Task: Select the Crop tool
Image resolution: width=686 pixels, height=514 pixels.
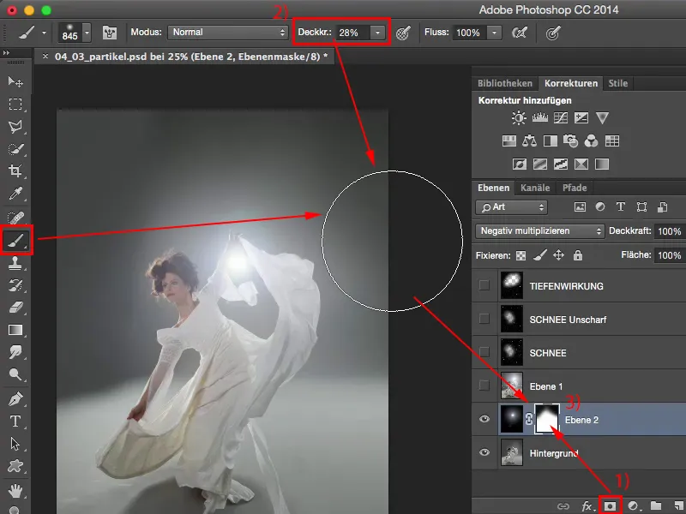Action: (15, 170)
